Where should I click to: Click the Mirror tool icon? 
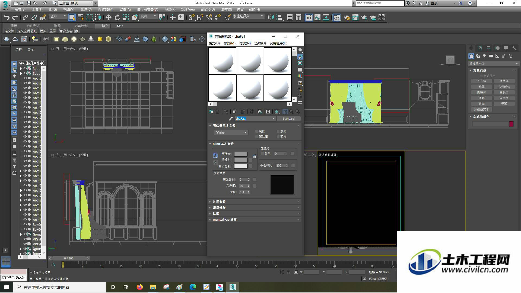[x=271, y=18]
